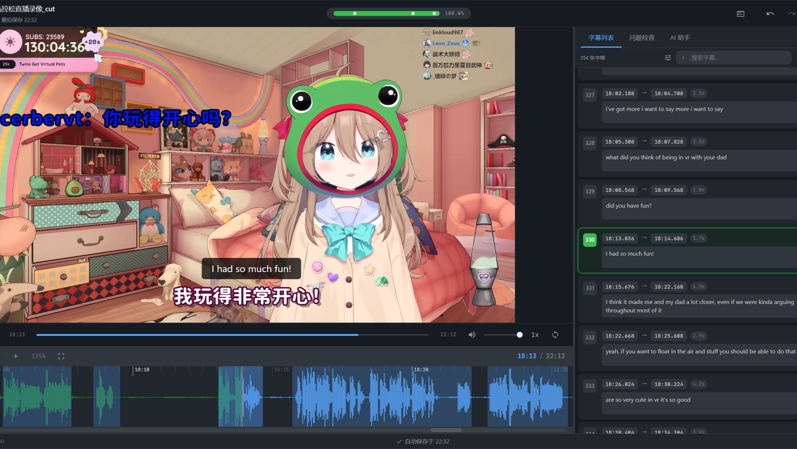Zoom in the timeline with the plus icon
This screenshot has width=797, height=449.
[x=16, y=356]
